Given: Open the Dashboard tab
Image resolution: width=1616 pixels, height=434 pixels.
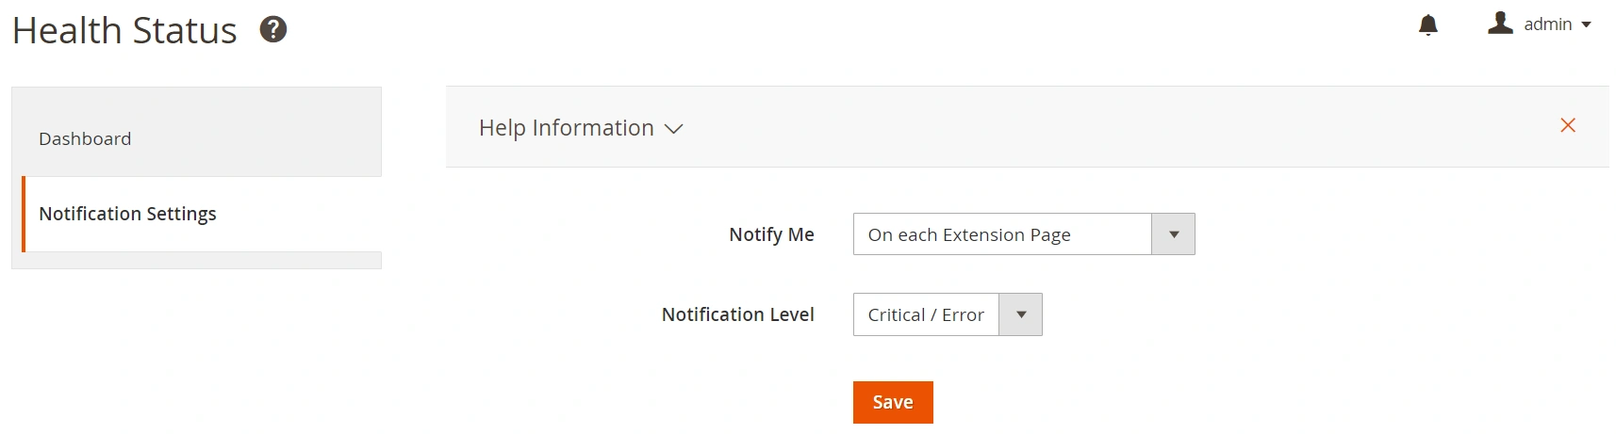Looking at the screenshot, I should click(85, 138).
